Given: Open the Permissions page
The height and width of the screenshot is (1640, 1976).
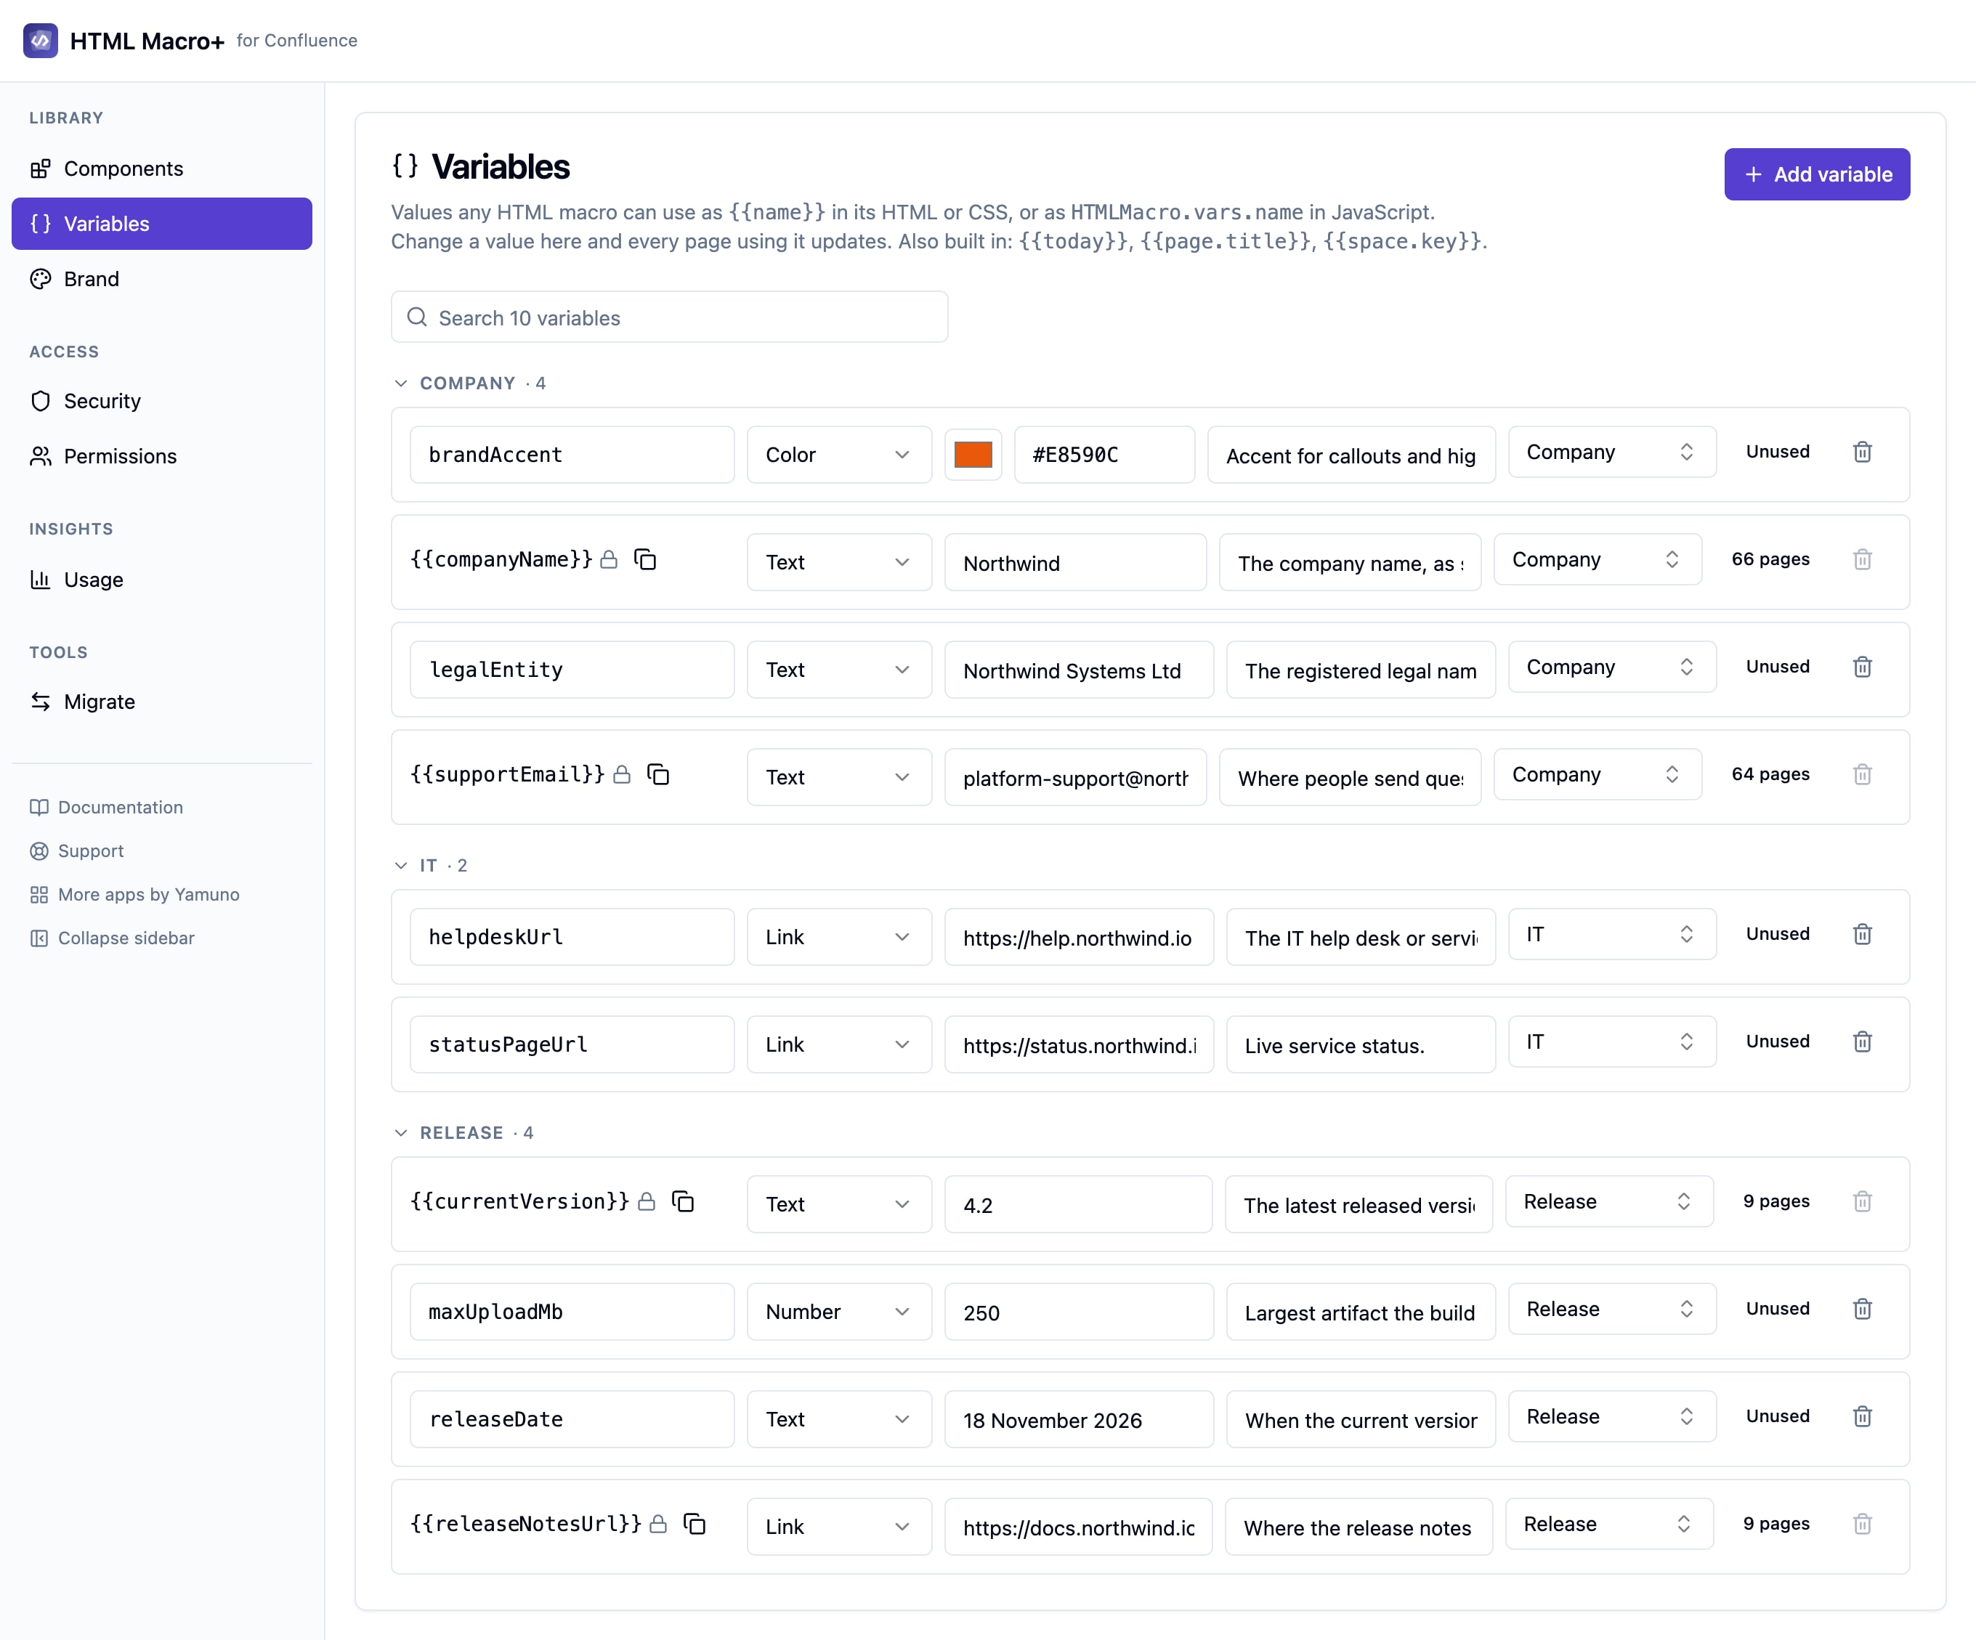Looking at the screenshot, I should [x=162, y=456].
